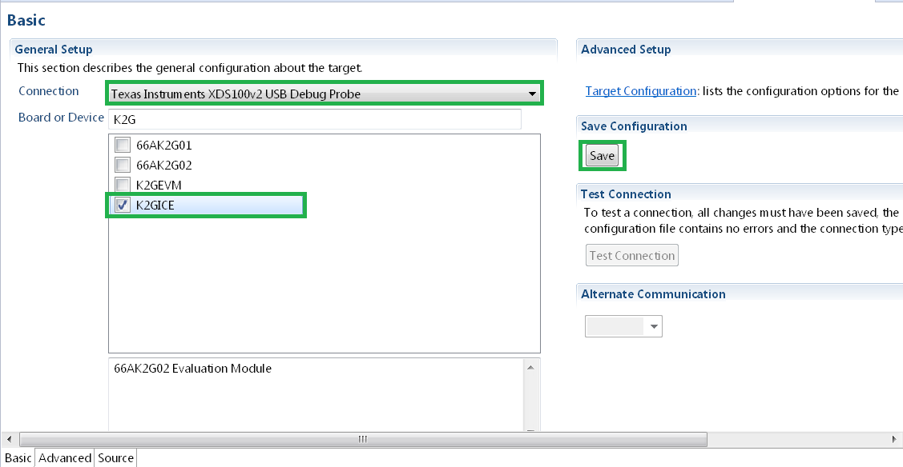Image resolution: width=903 pixels, height=467 pixels.
Task: Switch to the Advanced tab
Action: coord(64,457)
